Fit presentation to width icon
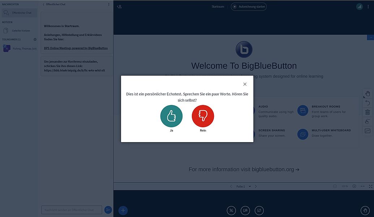Screen dimensions: 374x217 coord(362,186)
